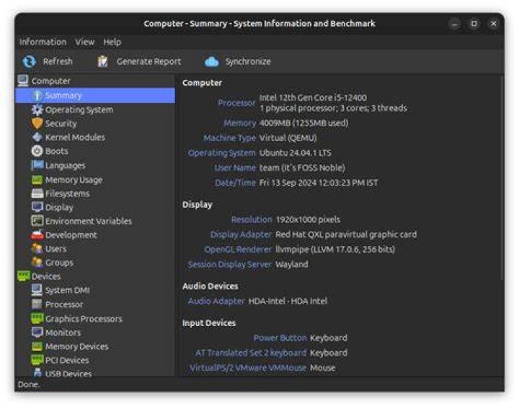Click the details pane vertical scrollbar
Screen dimensions: 519x408
[x=502, y=178]
